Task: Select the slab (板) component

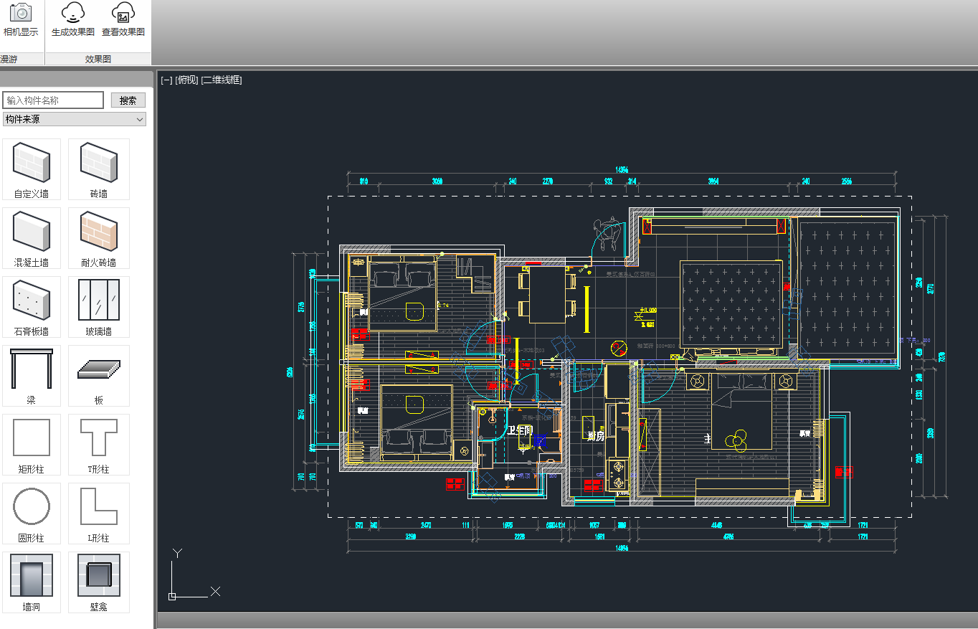Action: point(99,376)
